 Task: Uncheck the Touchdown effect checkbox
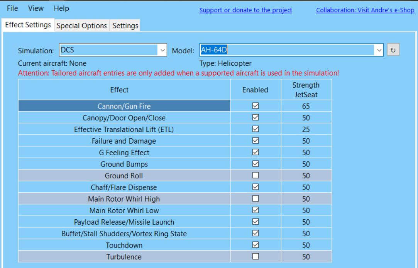pos(255,245)
